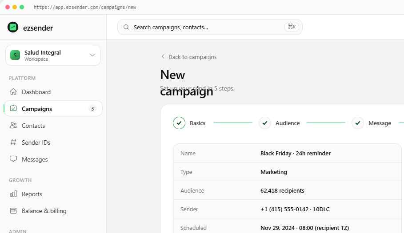
Task: Click the Audience step checkmark circle
Action: [265, 123]
